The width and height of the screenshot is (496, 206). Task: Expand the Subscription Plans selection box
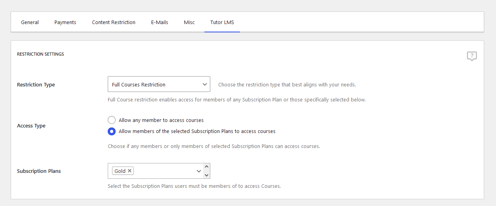click(159, 171)
